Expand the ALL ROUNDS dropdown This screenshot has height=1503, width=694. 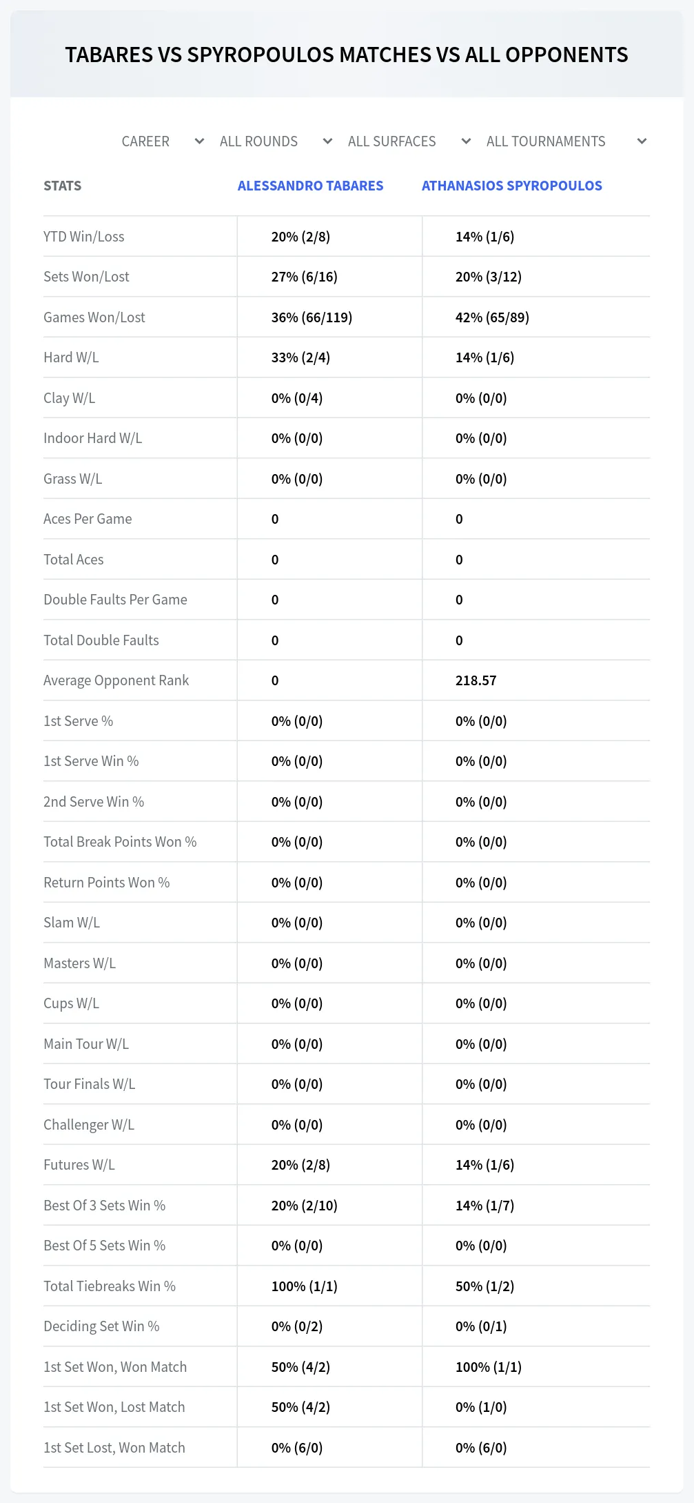click(x=276, y=141)
